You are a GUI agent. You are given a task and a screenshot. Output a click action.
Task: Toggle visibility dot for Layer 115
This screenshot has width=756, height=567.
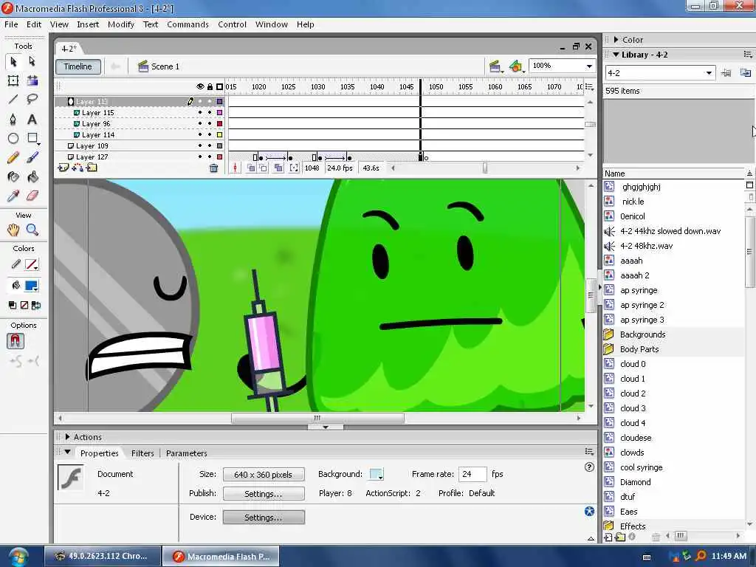click(200, 112)
